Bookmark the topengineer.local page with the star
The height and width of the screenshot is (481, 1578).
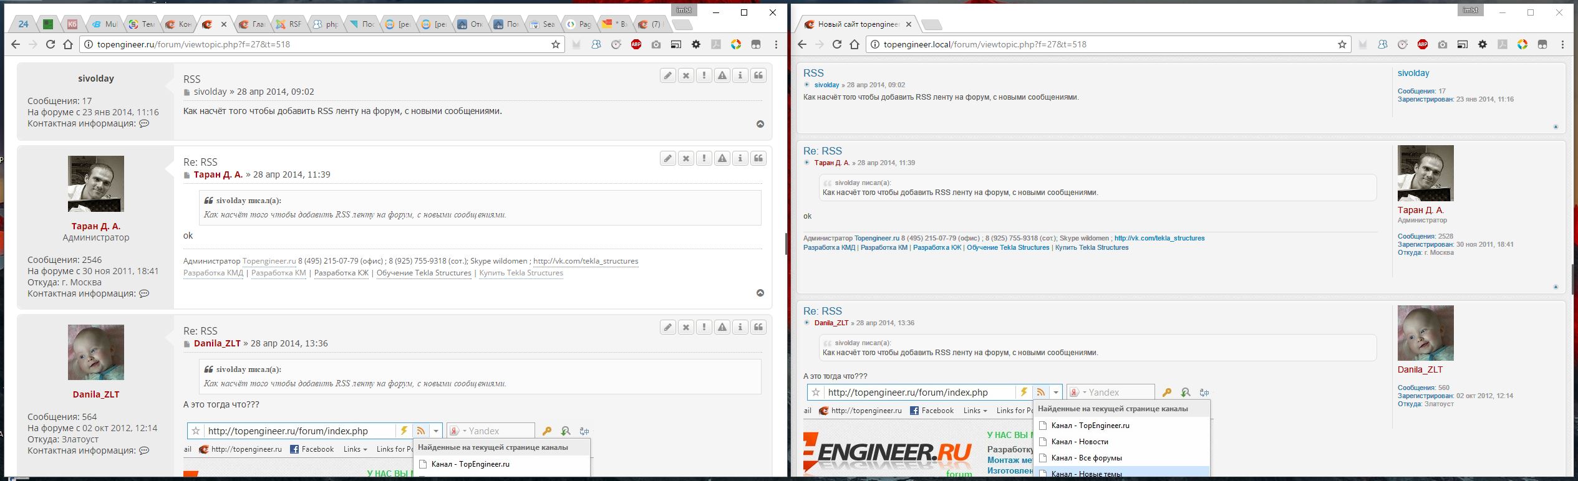(x=1342, y=44)
